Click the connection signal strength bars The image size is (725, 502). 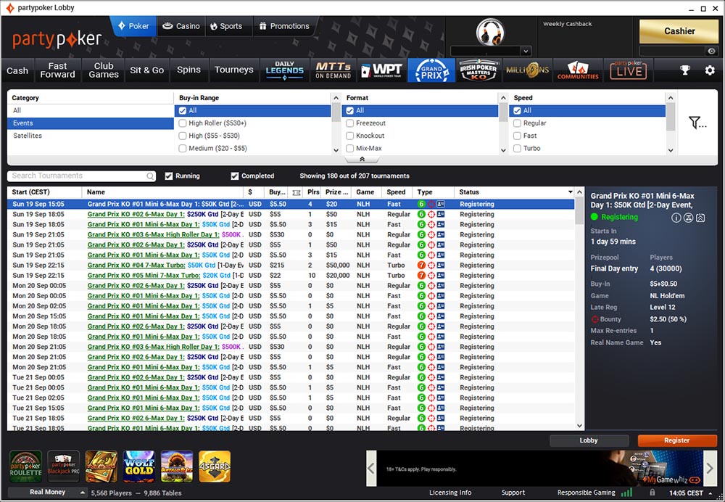click(626, 493)
